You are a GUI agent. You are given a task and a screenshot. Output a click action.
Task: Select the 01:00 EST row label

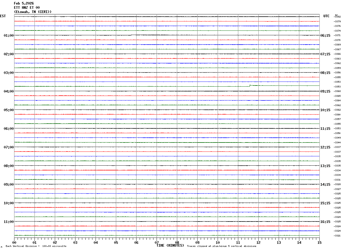9,36
